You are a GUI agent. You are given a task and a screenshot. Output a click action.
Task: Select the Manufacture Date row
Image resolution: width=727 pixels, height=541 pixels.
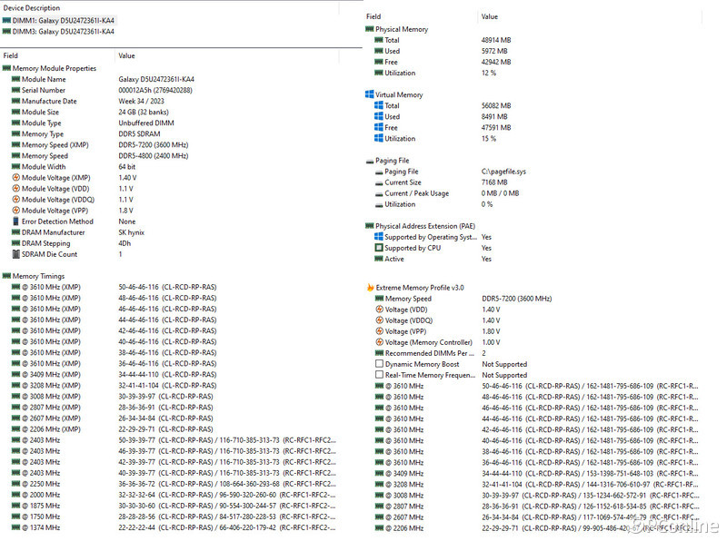tap(88, 101)
